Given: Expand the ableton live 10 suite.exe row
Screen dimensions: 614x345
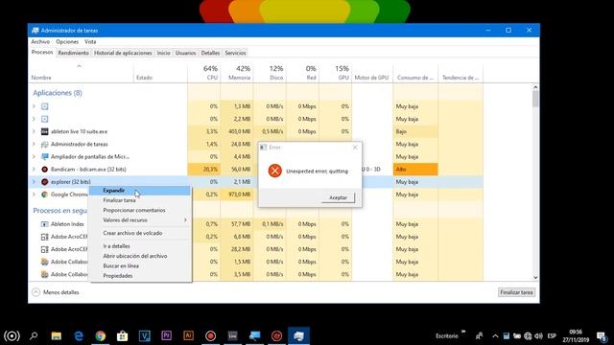Looking at the screenshot, I should tap(35, 131).
